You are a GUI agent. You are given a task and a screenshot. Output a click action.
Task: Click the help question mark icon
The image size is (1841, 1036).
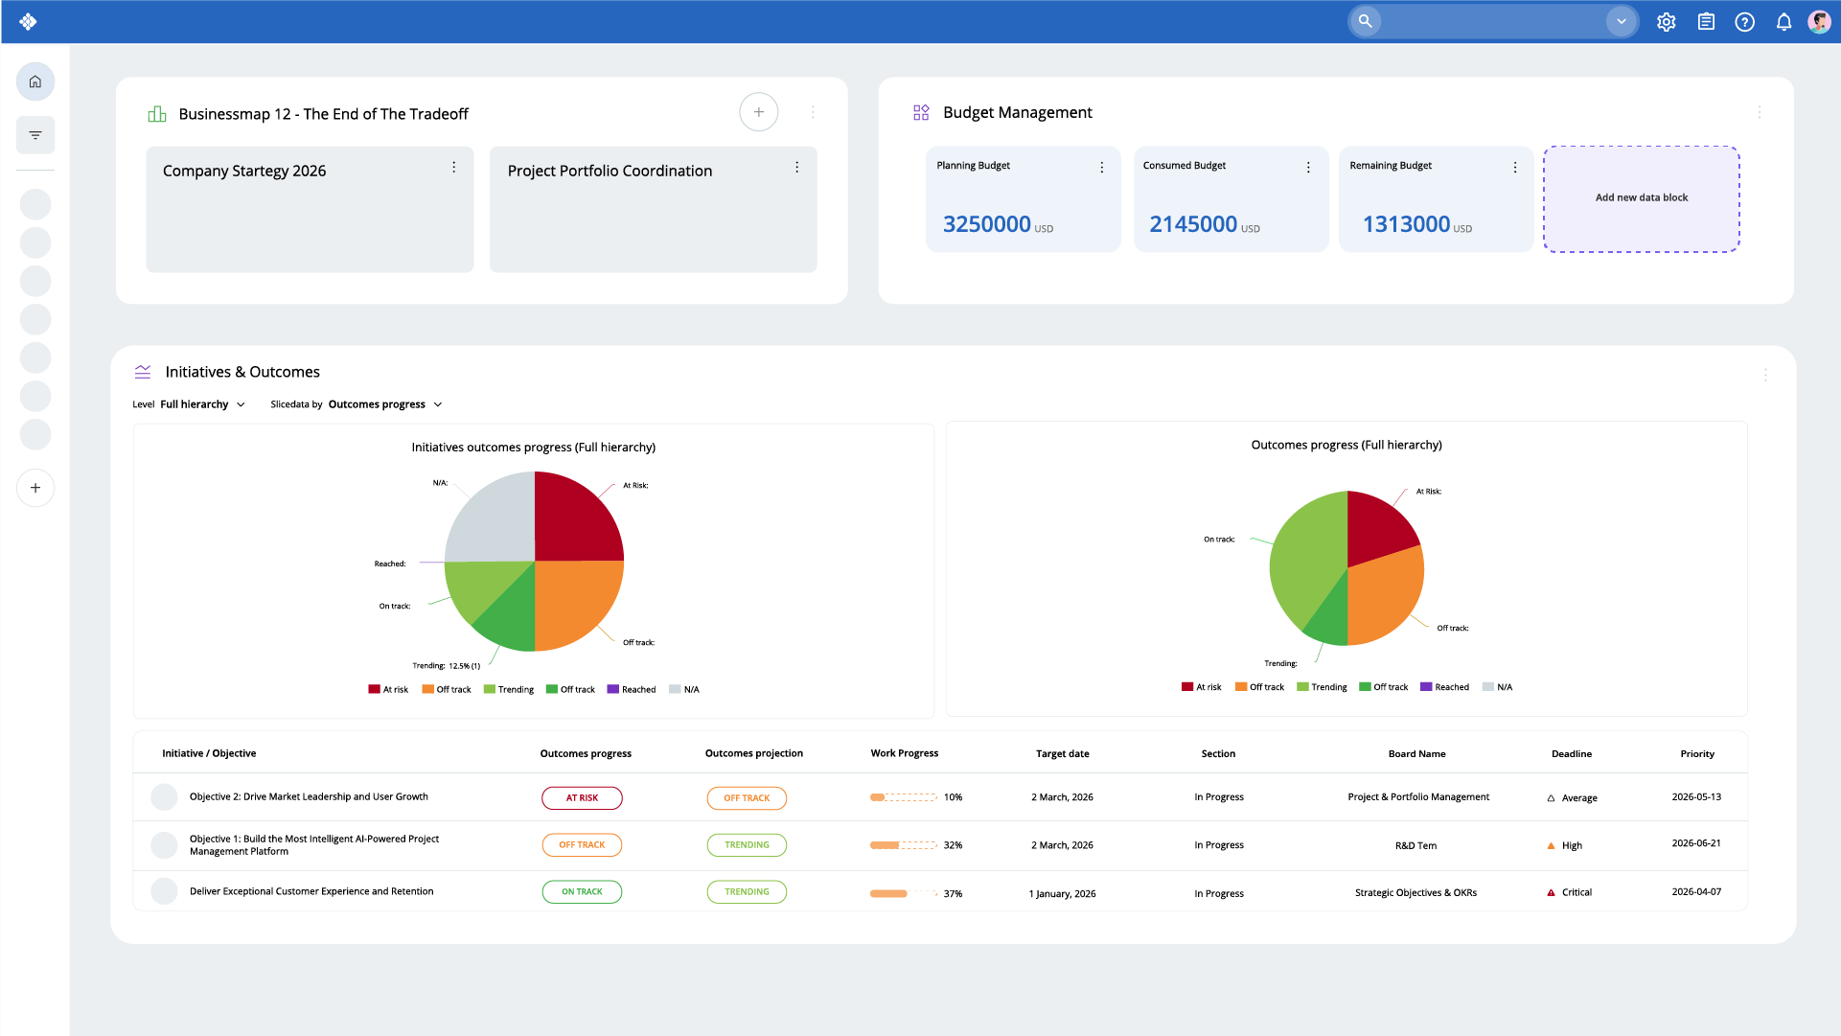[1744, 21]
